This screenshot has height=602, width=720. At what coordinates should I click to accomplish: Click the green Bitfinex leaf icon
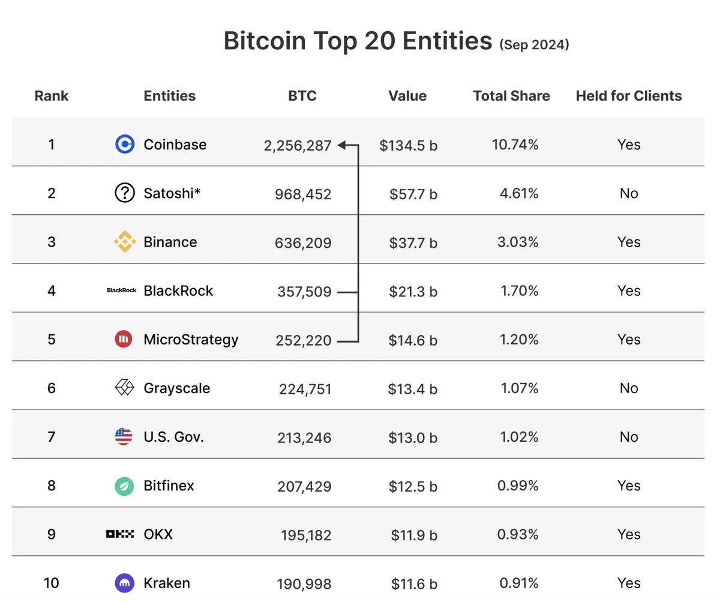tap(124, 486)
